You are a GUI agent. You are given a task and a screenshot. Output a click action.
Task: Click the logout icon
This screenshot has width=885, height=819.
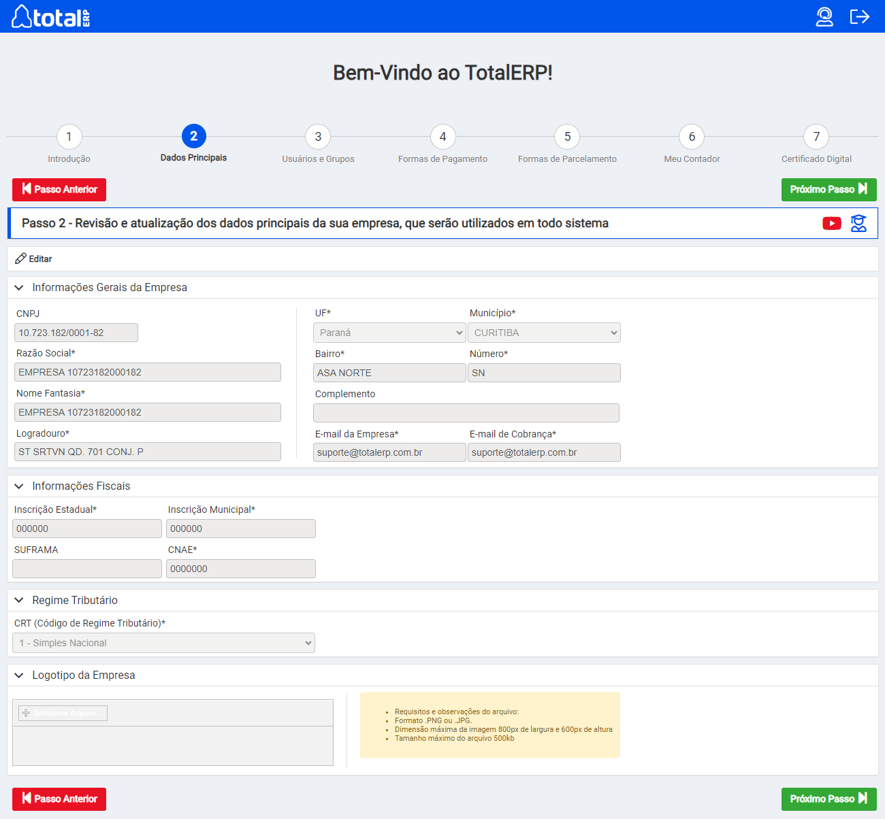pos(860,16)
